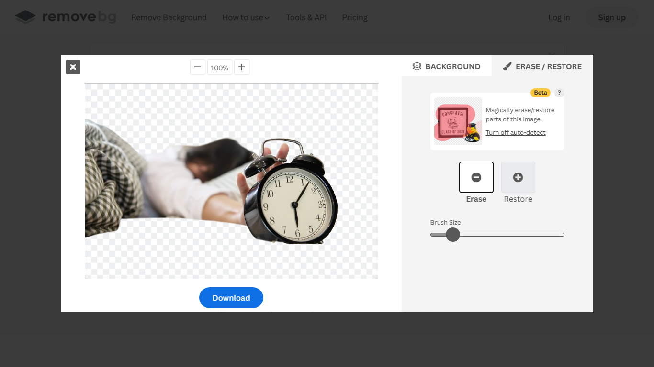Click the Log in link
654x367 pixels.
(559, 17)
